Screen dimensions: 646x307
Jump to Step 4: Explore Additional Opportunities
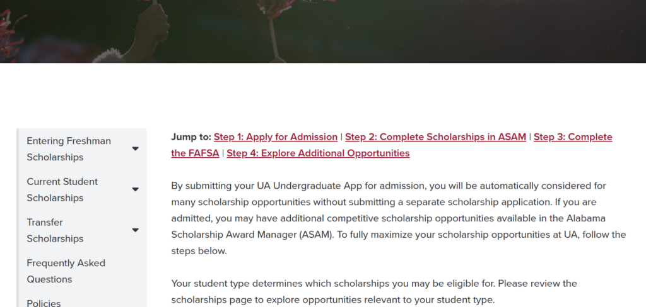(x=318, y=153)
